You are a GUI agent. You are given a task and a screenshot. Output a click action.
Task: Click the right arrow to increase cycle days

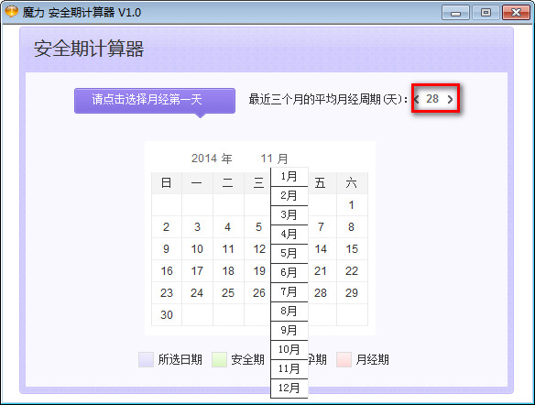(450, 99)
